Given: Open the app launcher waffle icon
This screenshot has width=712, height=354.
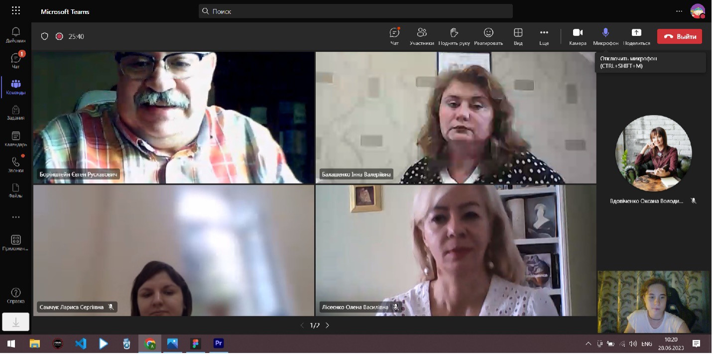Looking at the screenshot, I should coord(16,11).
